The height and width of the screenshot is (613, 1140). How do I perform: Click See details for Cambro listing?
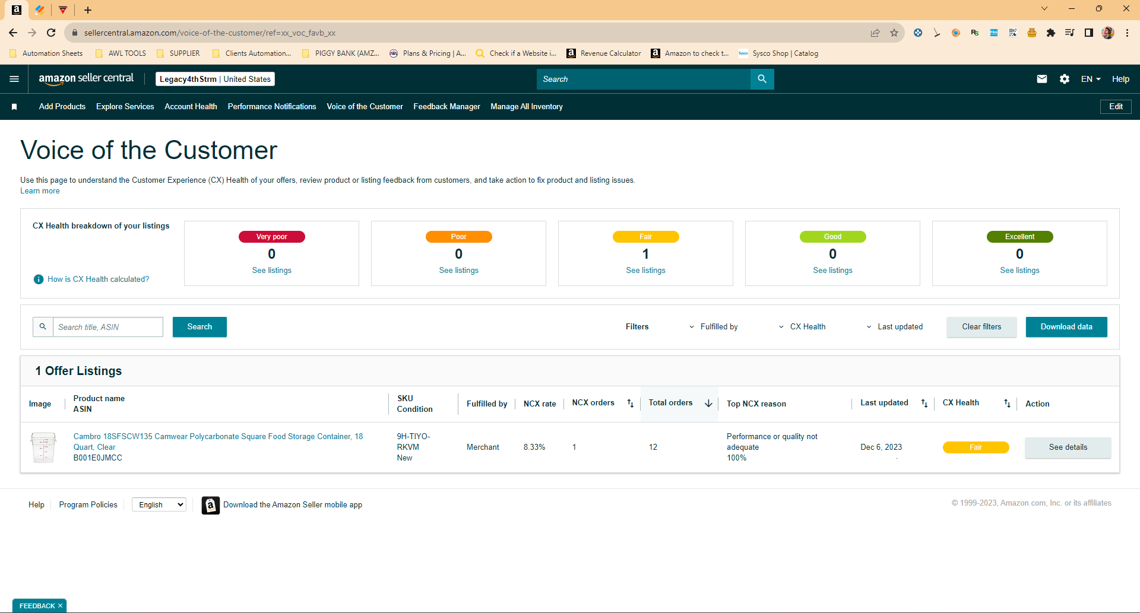point(1068,447)
